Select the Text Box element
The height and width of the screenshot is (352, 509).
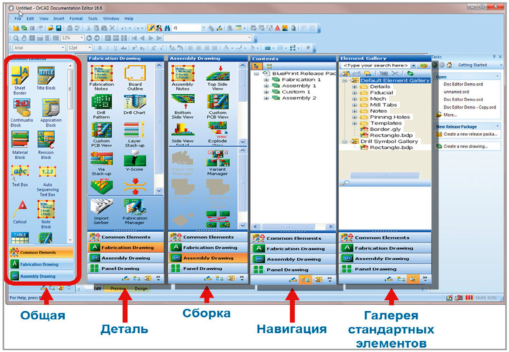coord(20,176)
